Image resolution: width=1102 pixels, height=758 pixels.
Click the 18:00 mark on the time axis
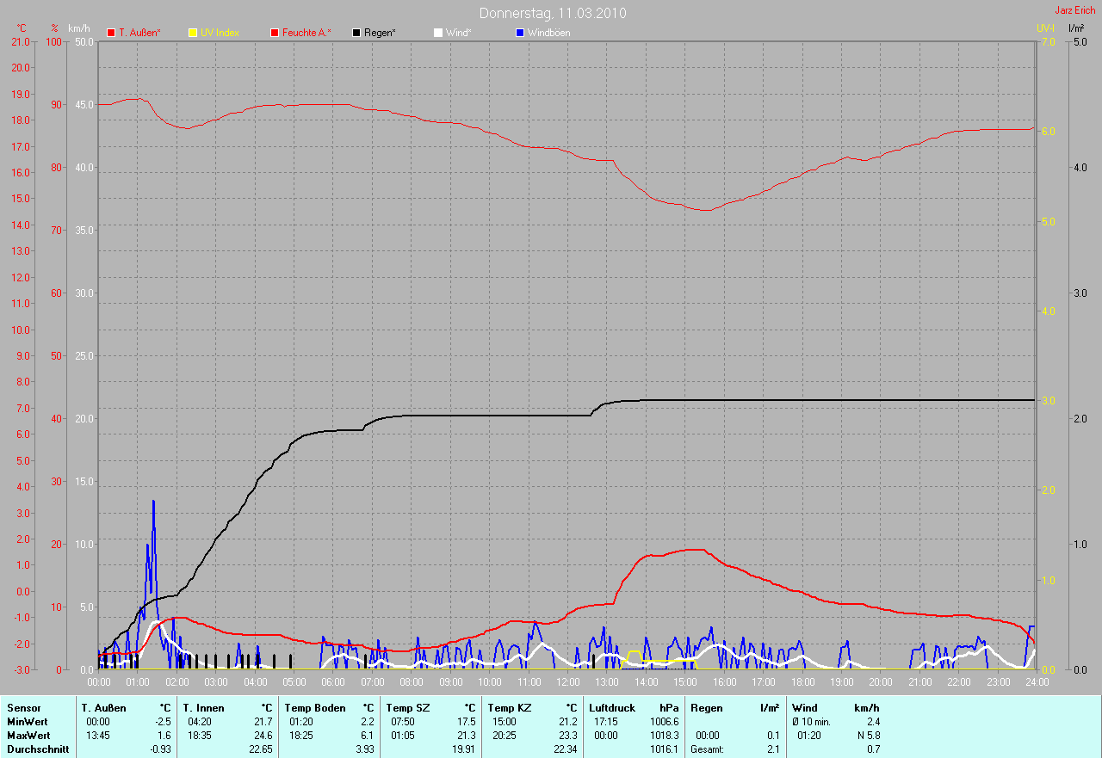(x=802, y=682)
